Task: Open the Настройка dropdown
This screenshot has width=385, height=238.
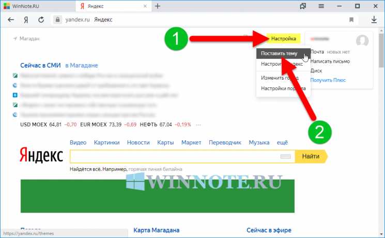Action: [284, 39]
